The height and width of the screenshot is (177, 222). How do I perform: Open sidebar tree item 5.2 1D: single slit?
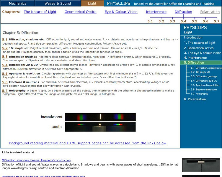(x=200, y=72)
